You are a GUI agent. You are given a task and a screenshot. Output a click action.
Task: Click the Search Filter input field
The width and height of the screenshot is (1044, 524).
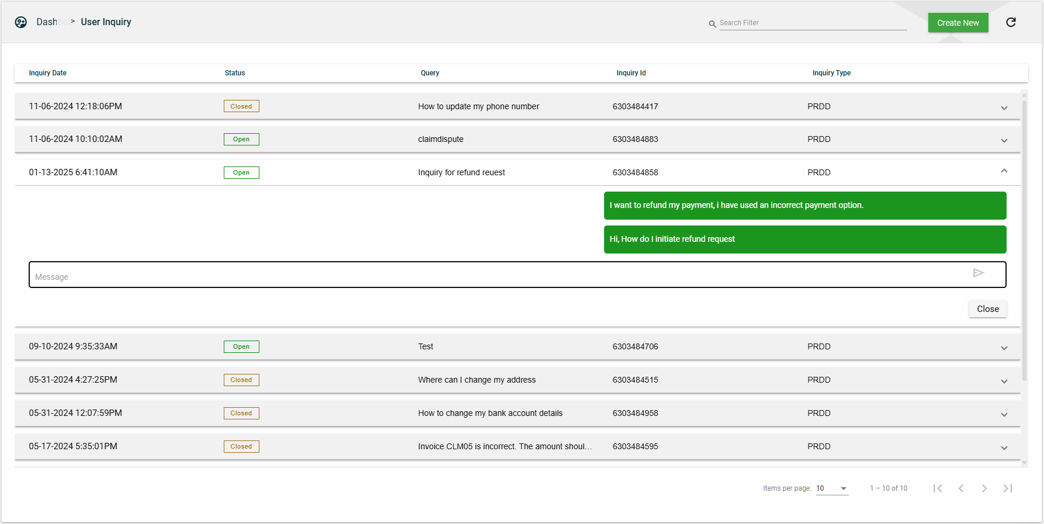812,23
